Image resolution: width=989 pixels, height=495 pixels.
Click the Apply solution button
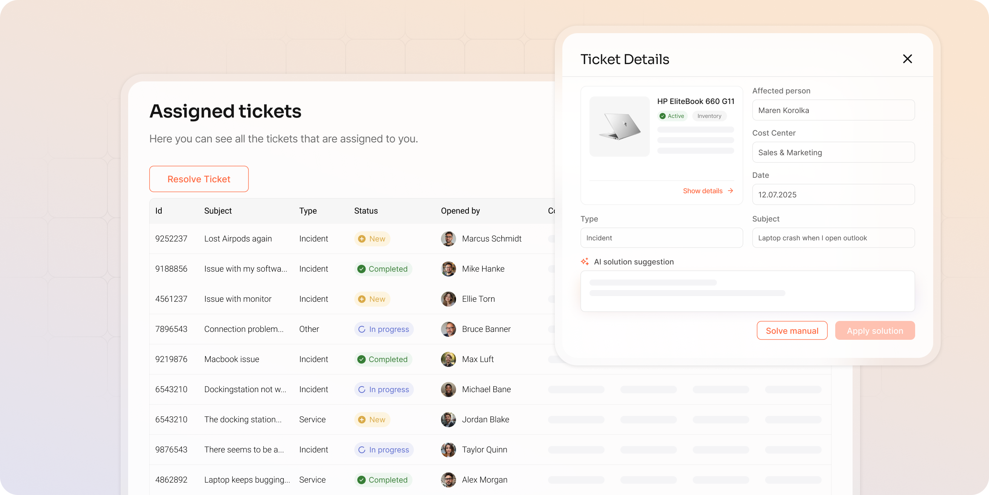(x=874, y=330)
